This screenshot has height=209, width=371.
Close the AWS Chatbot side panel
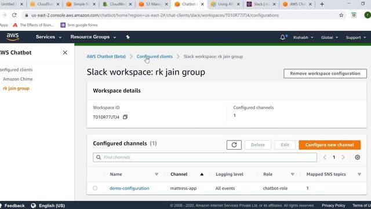(65, 53)
